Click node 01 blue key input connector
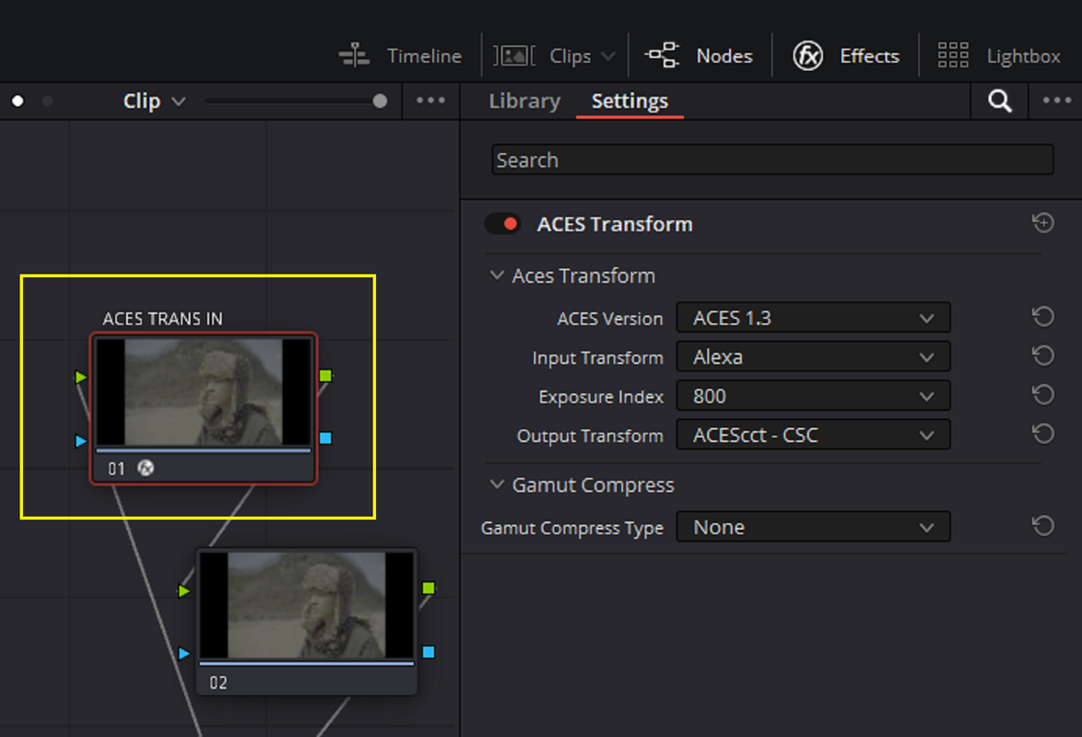Image resolution: width=1082 pixels, height=737 pixels. click(81, 440)
